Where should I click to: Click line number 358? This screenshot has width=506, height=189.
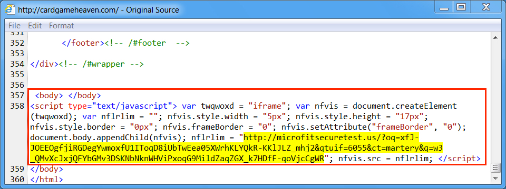pos(17,106)
